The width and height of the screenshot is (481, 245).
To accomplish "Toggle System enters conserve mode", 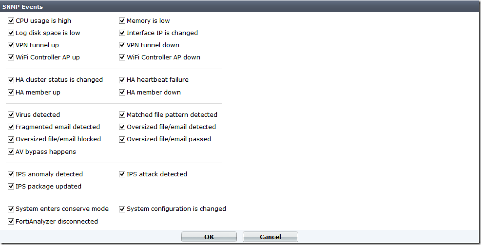I will (x=11, y=209).
